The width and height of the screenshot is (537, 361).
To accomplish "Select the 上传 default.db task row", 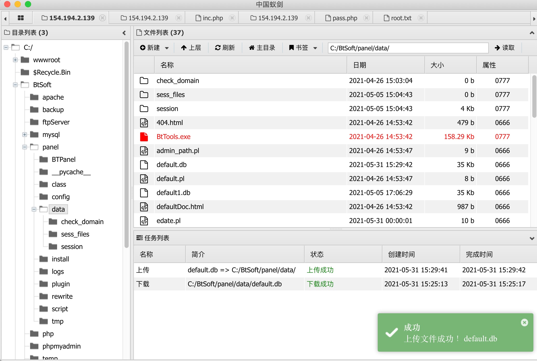I will coord(335,270).
